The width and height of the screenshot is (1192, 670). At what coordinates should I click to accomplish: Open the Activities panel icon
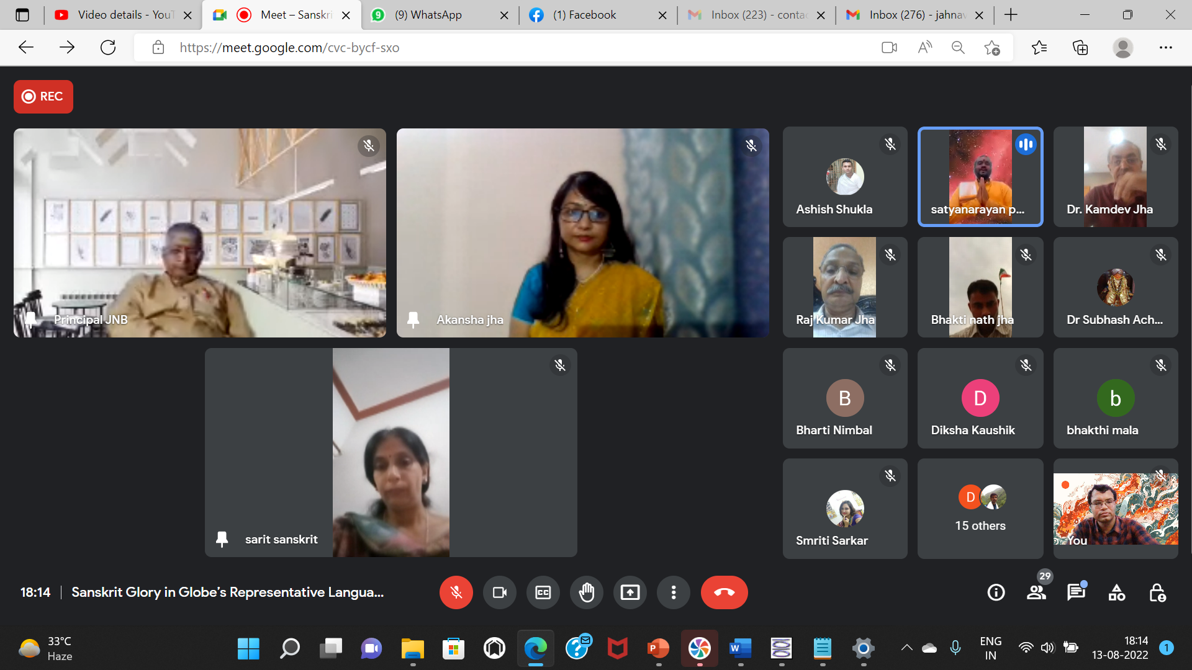[x=1116, y=592]
